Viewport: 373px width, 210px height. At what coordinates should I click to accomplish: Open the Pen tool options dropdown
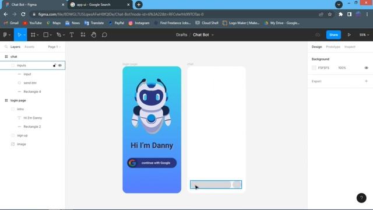coord(64,35)
